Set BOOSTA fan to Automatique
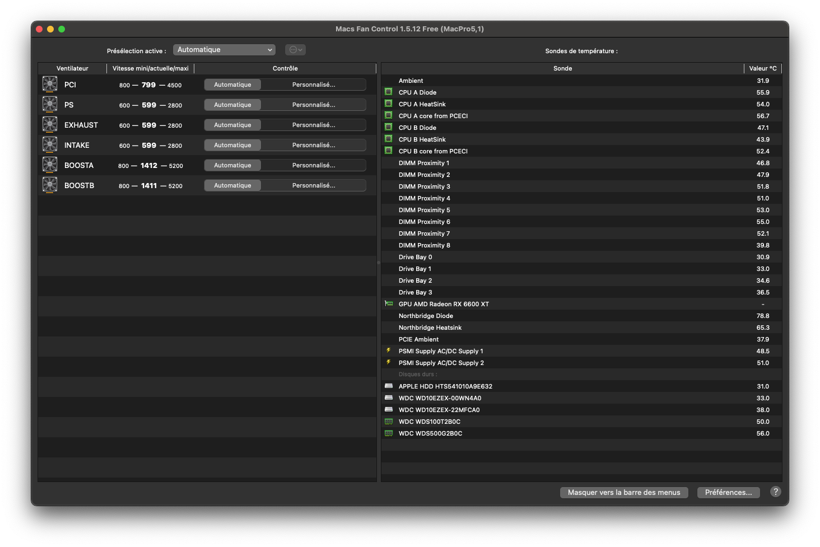The height and width of the screenshot is (547, 820). 232,165
